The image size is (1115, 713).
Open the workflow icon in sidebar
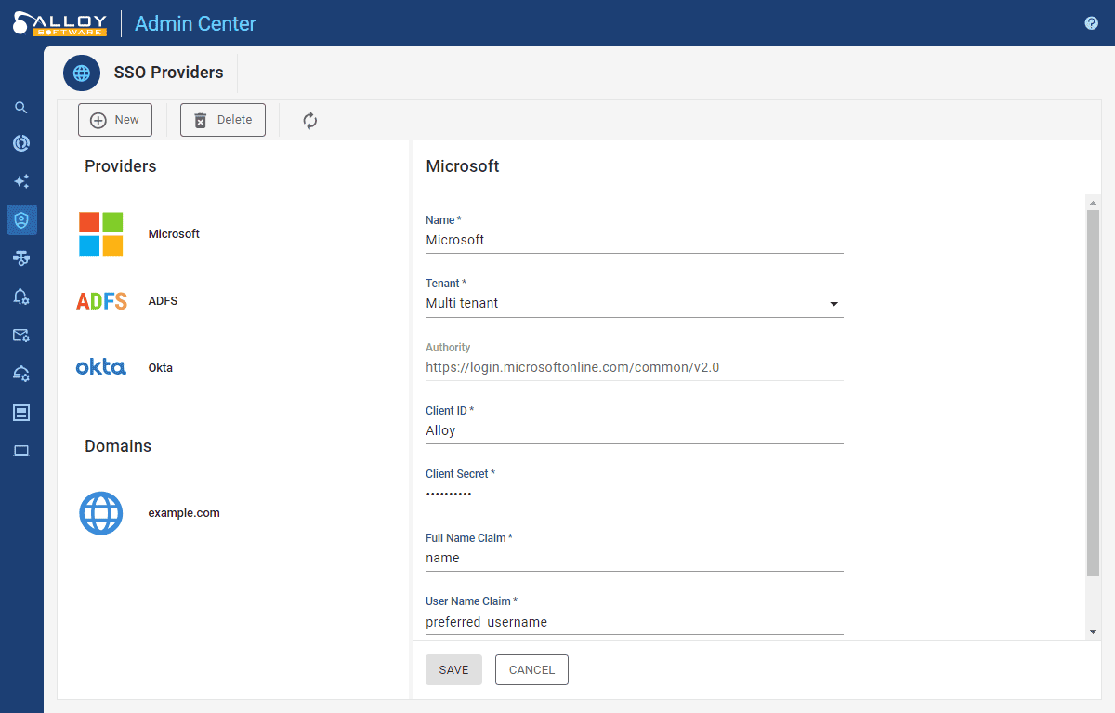21,258
